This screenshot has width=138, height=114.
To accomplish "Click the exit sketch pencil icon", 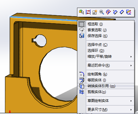I will point(129,12).
